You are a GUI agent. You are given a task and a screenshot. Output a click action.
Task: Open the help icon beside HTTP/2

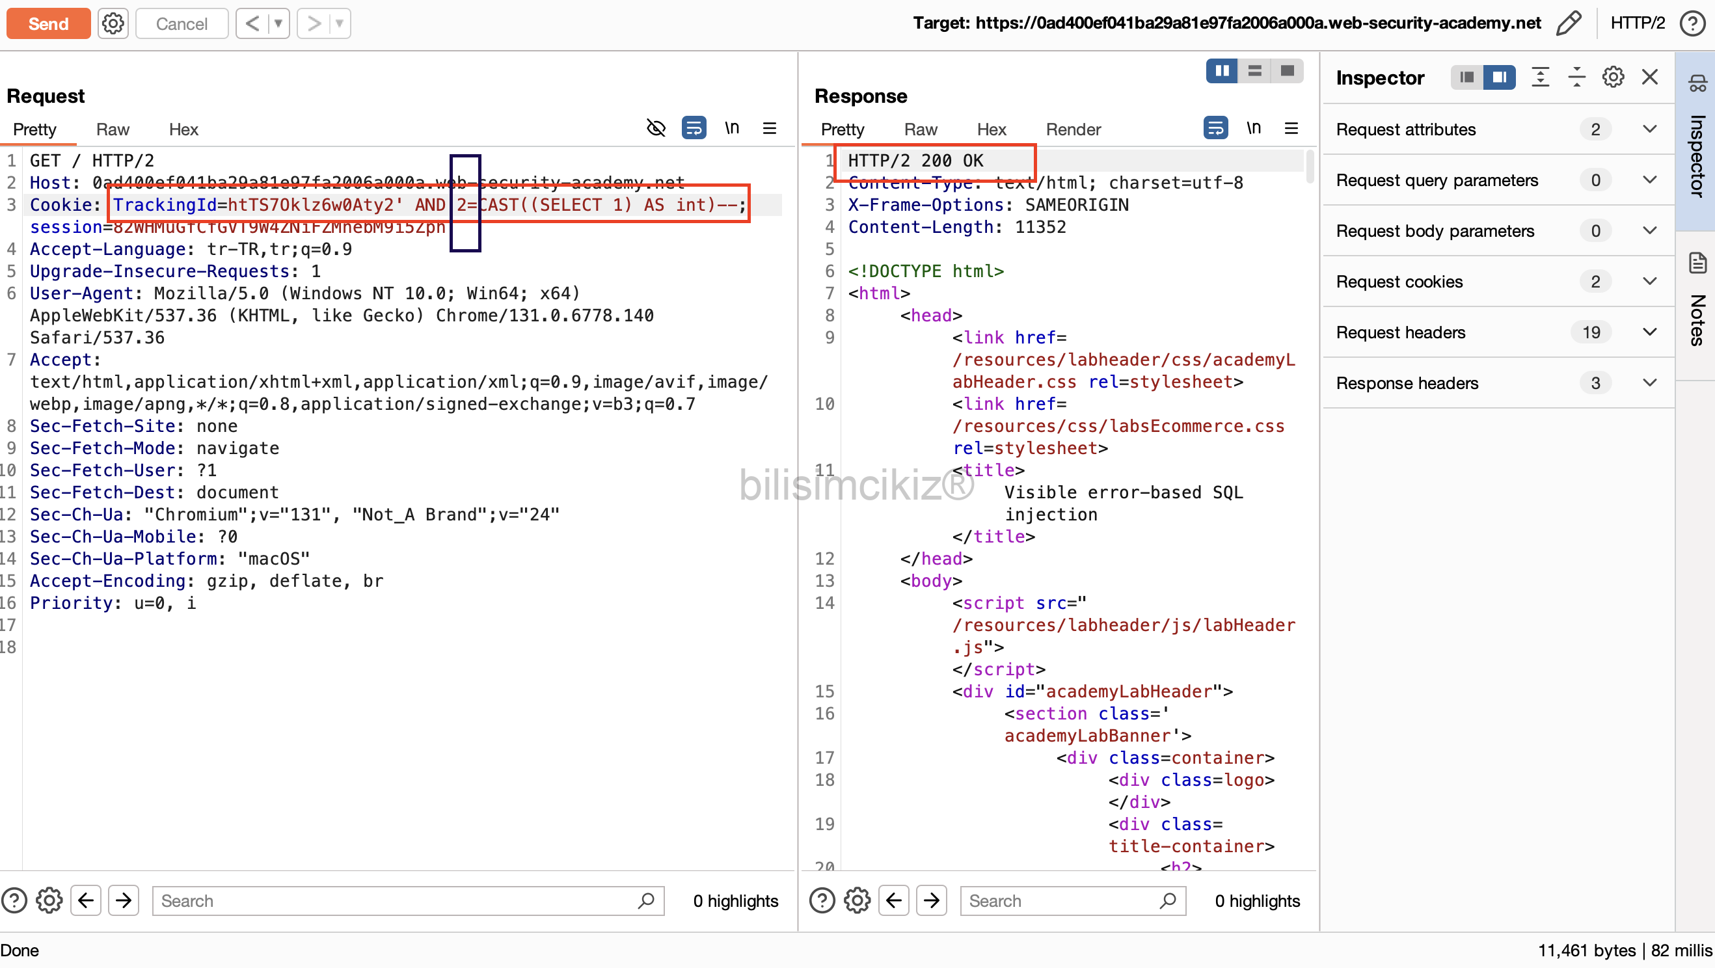point(1692,24)
